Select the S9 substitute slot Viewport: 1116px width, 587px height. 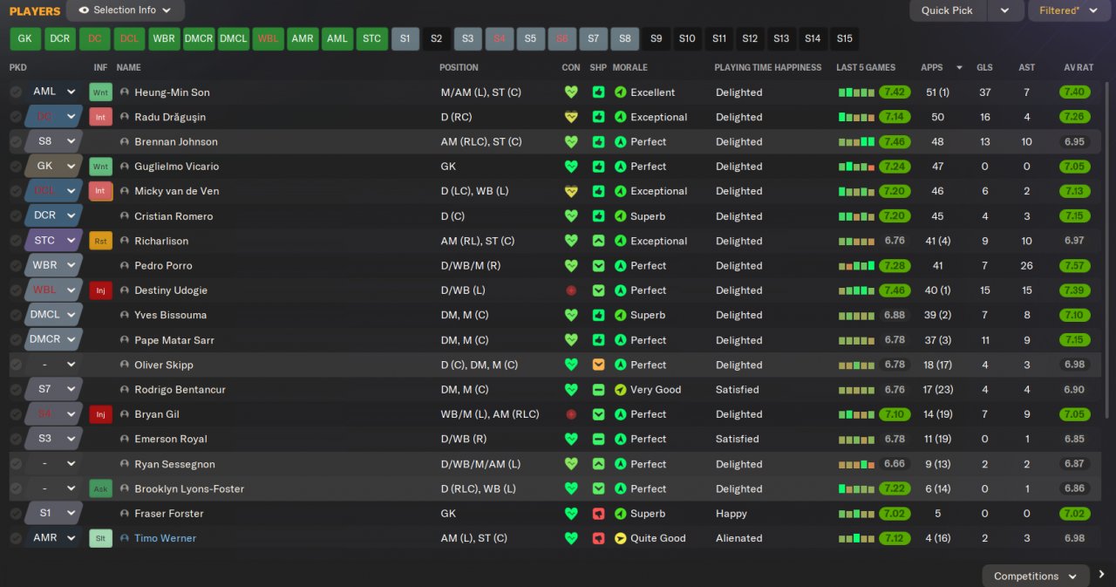(x=657, y=38)
